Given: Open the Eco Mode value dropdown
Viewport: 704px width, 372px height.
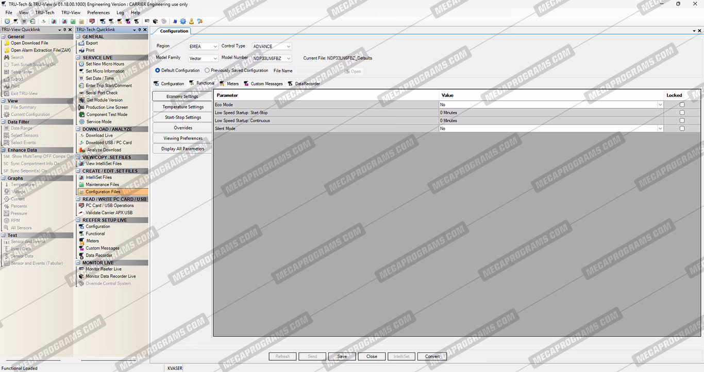Looking at the screenshot, I should click(x=660, y=104).
